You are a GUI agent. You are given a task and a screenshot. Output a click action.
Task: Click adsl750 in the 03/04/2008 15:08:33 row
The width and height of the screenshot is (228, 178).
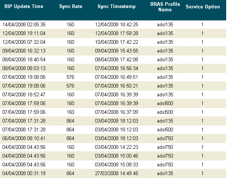pos(165,165)
